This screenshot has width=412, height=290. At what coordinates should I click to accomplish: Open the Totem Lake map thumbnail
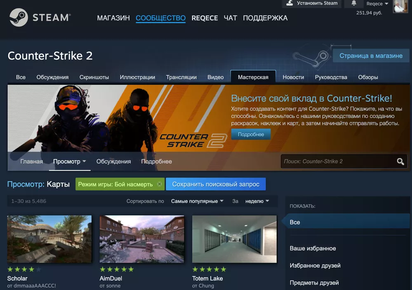click(x=234, y=239)
